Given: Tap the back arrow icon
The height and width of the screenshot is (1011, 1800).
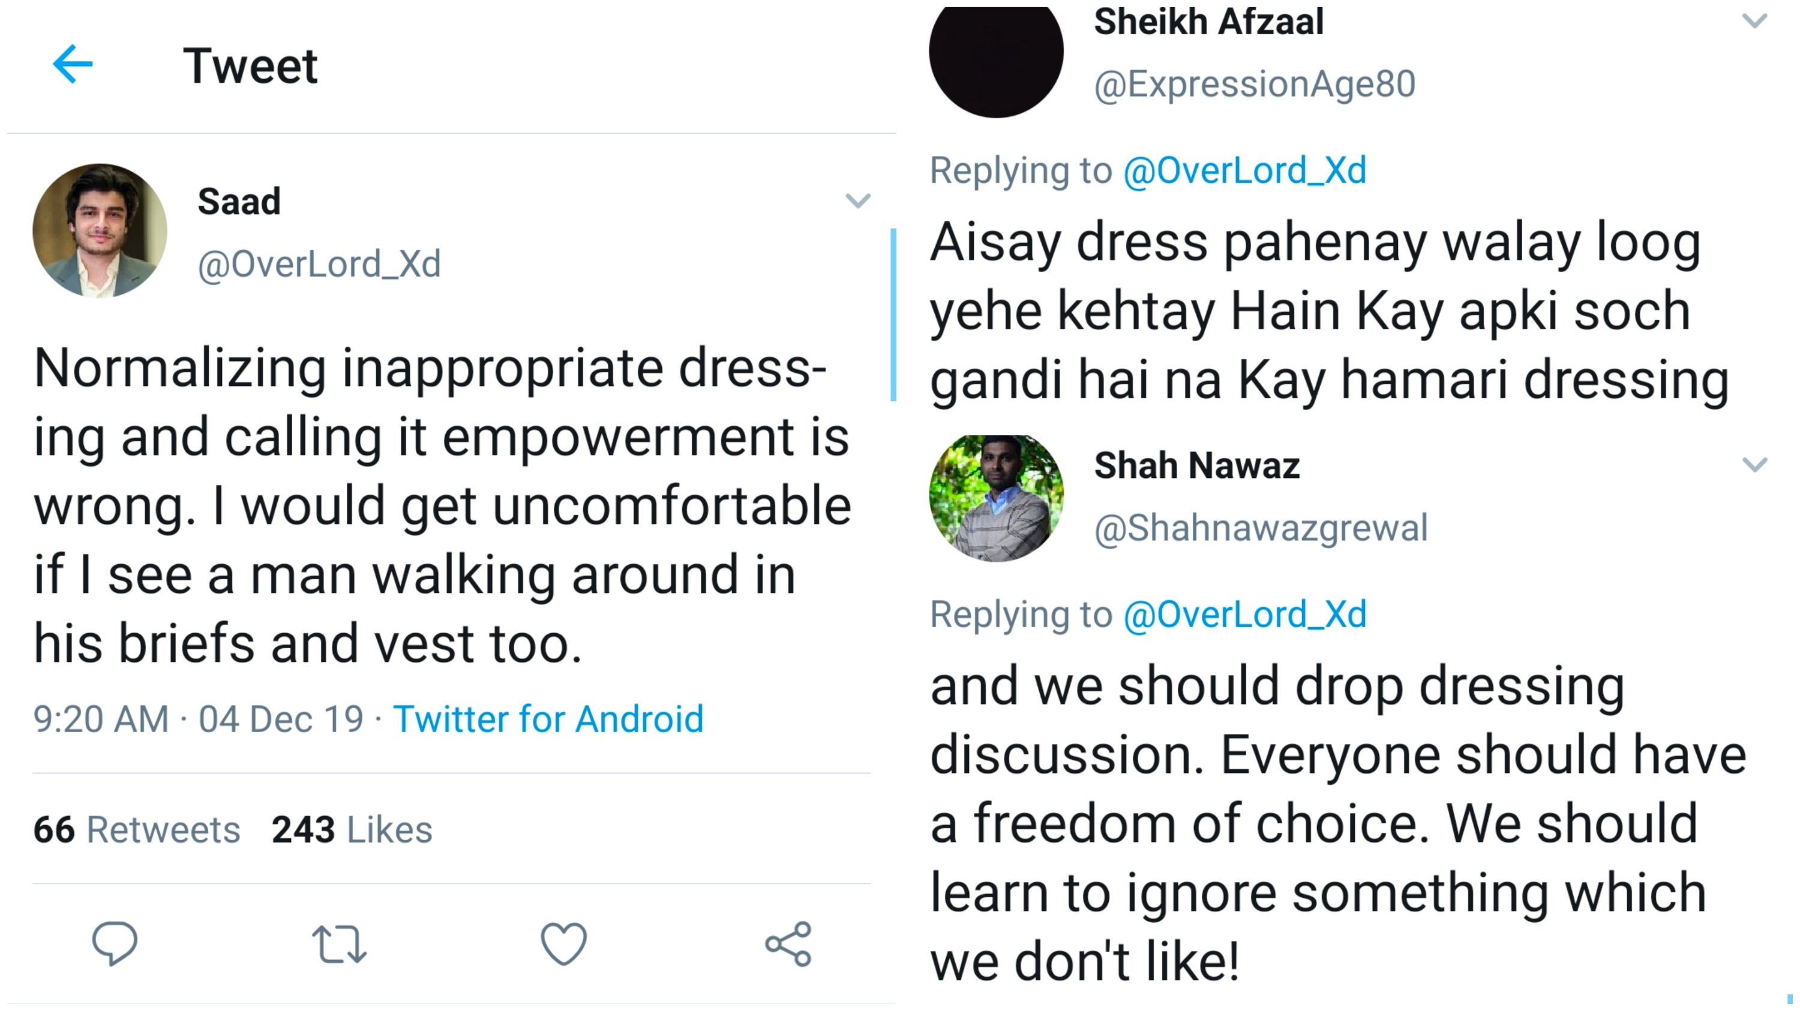Looking at the screenshot, I should tap(73, 64).
